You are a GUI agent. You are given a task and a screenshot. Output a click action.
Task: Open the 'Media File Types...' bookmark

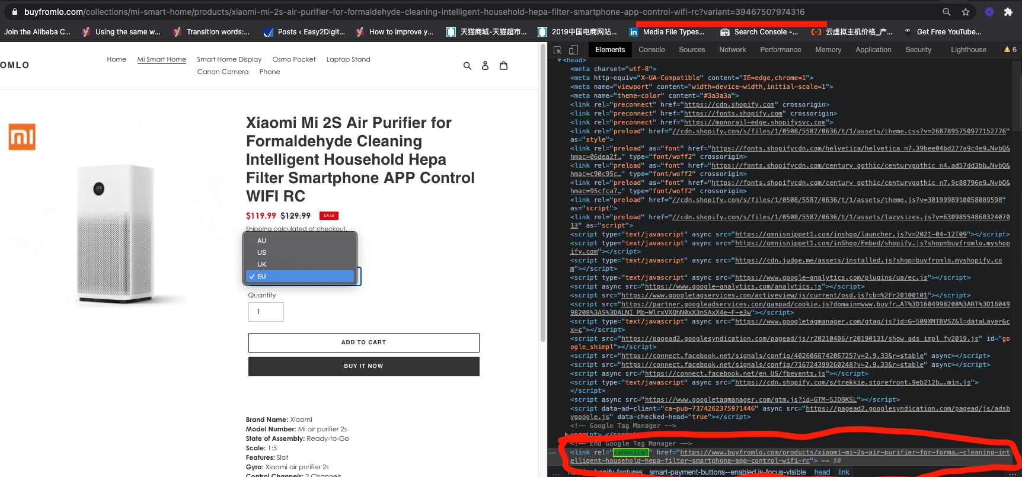pyautogui.click(x=667, y=32)
